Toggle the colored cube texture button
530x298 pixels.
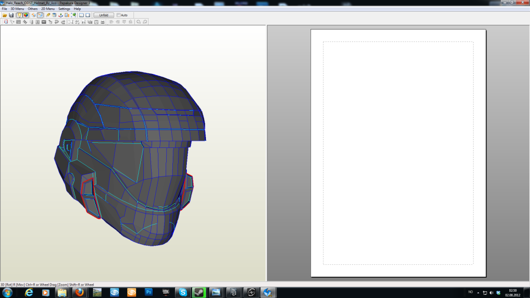(x=26, y=15)
